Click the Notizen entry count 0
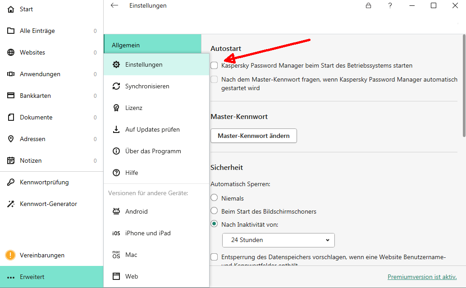 coord(95,161)
